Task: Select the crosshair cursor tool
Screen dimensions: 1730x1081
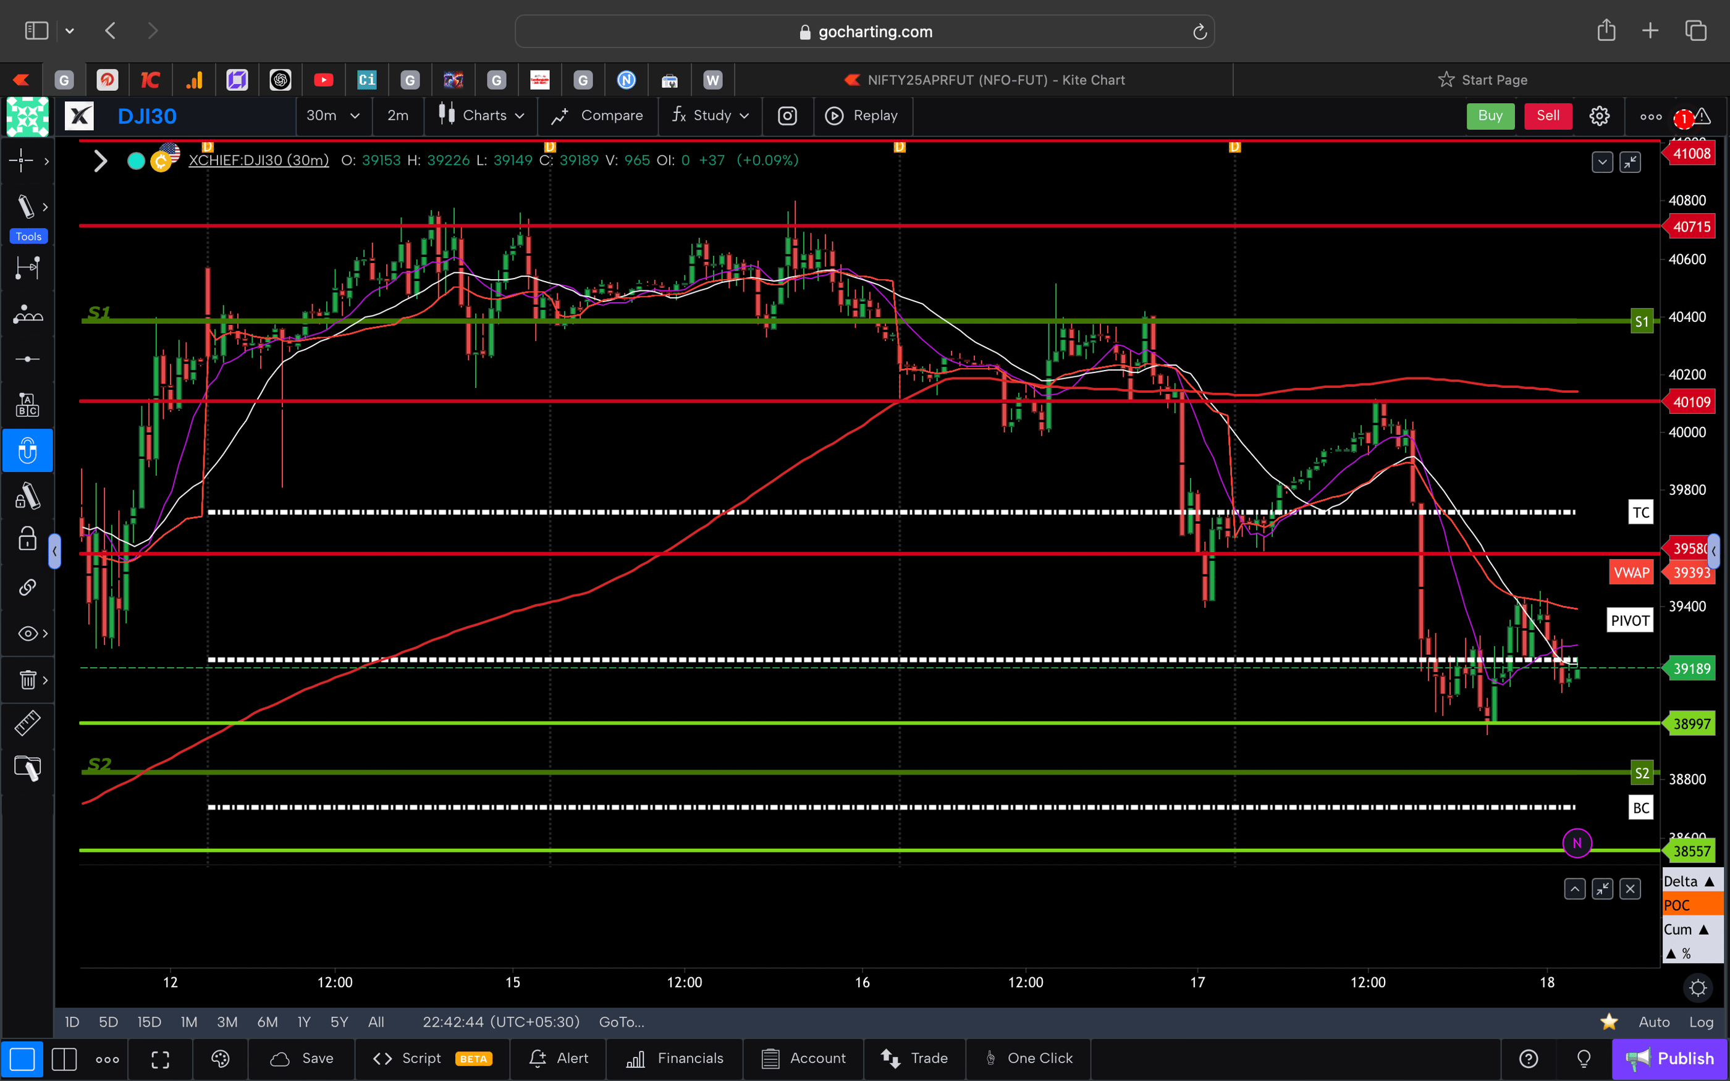Action: pyautogui.click(x=22, y=161)
